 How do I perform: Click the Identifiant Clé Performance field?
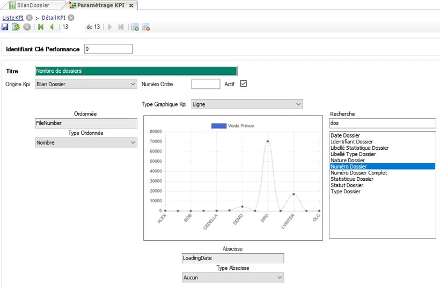pyautogui.click(x=108, y=49)
